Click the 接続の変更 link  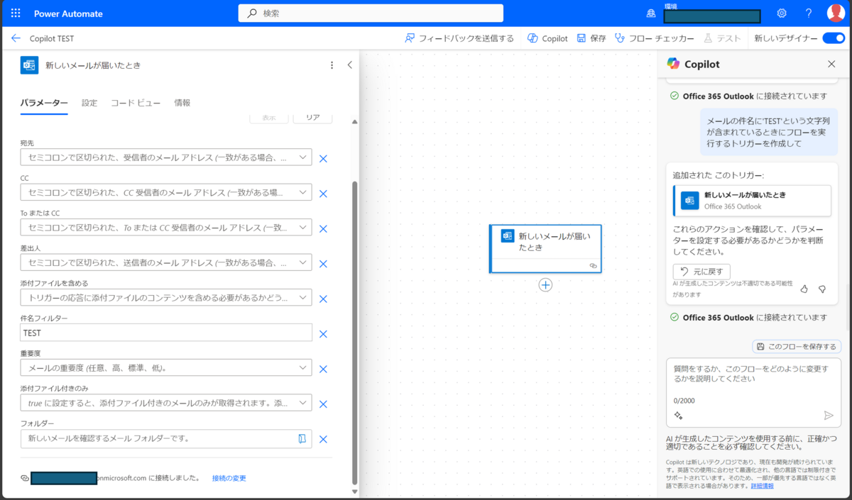[229, 479]
